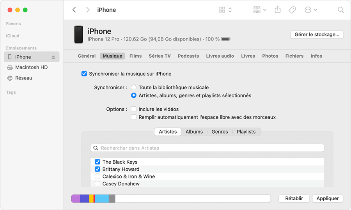Switch to the Podcasts tab
The image size is (351, 210).
[188, 56]
